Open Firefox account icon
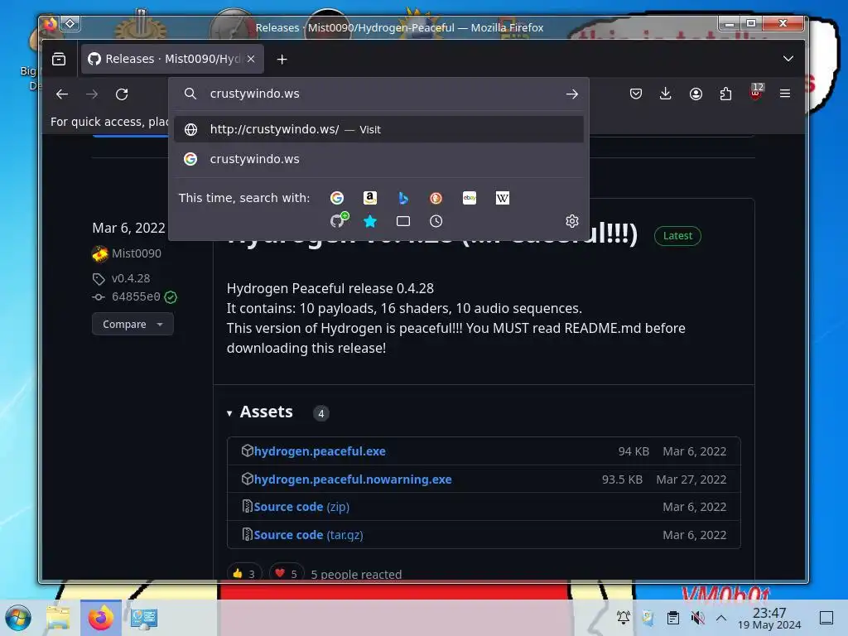Image resolution: width=848 pixels, height=636 pixels. point(696,94)
